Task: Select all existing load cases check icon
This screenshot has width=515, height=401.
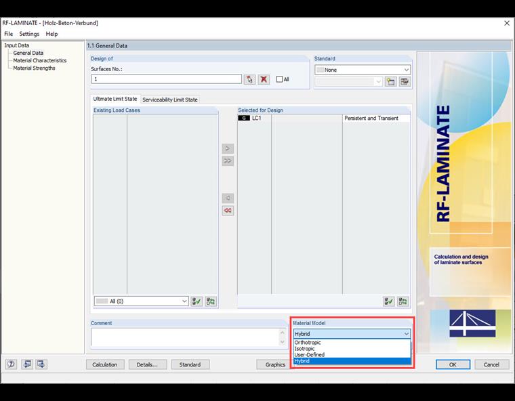Action: click(x=197, y=301)
